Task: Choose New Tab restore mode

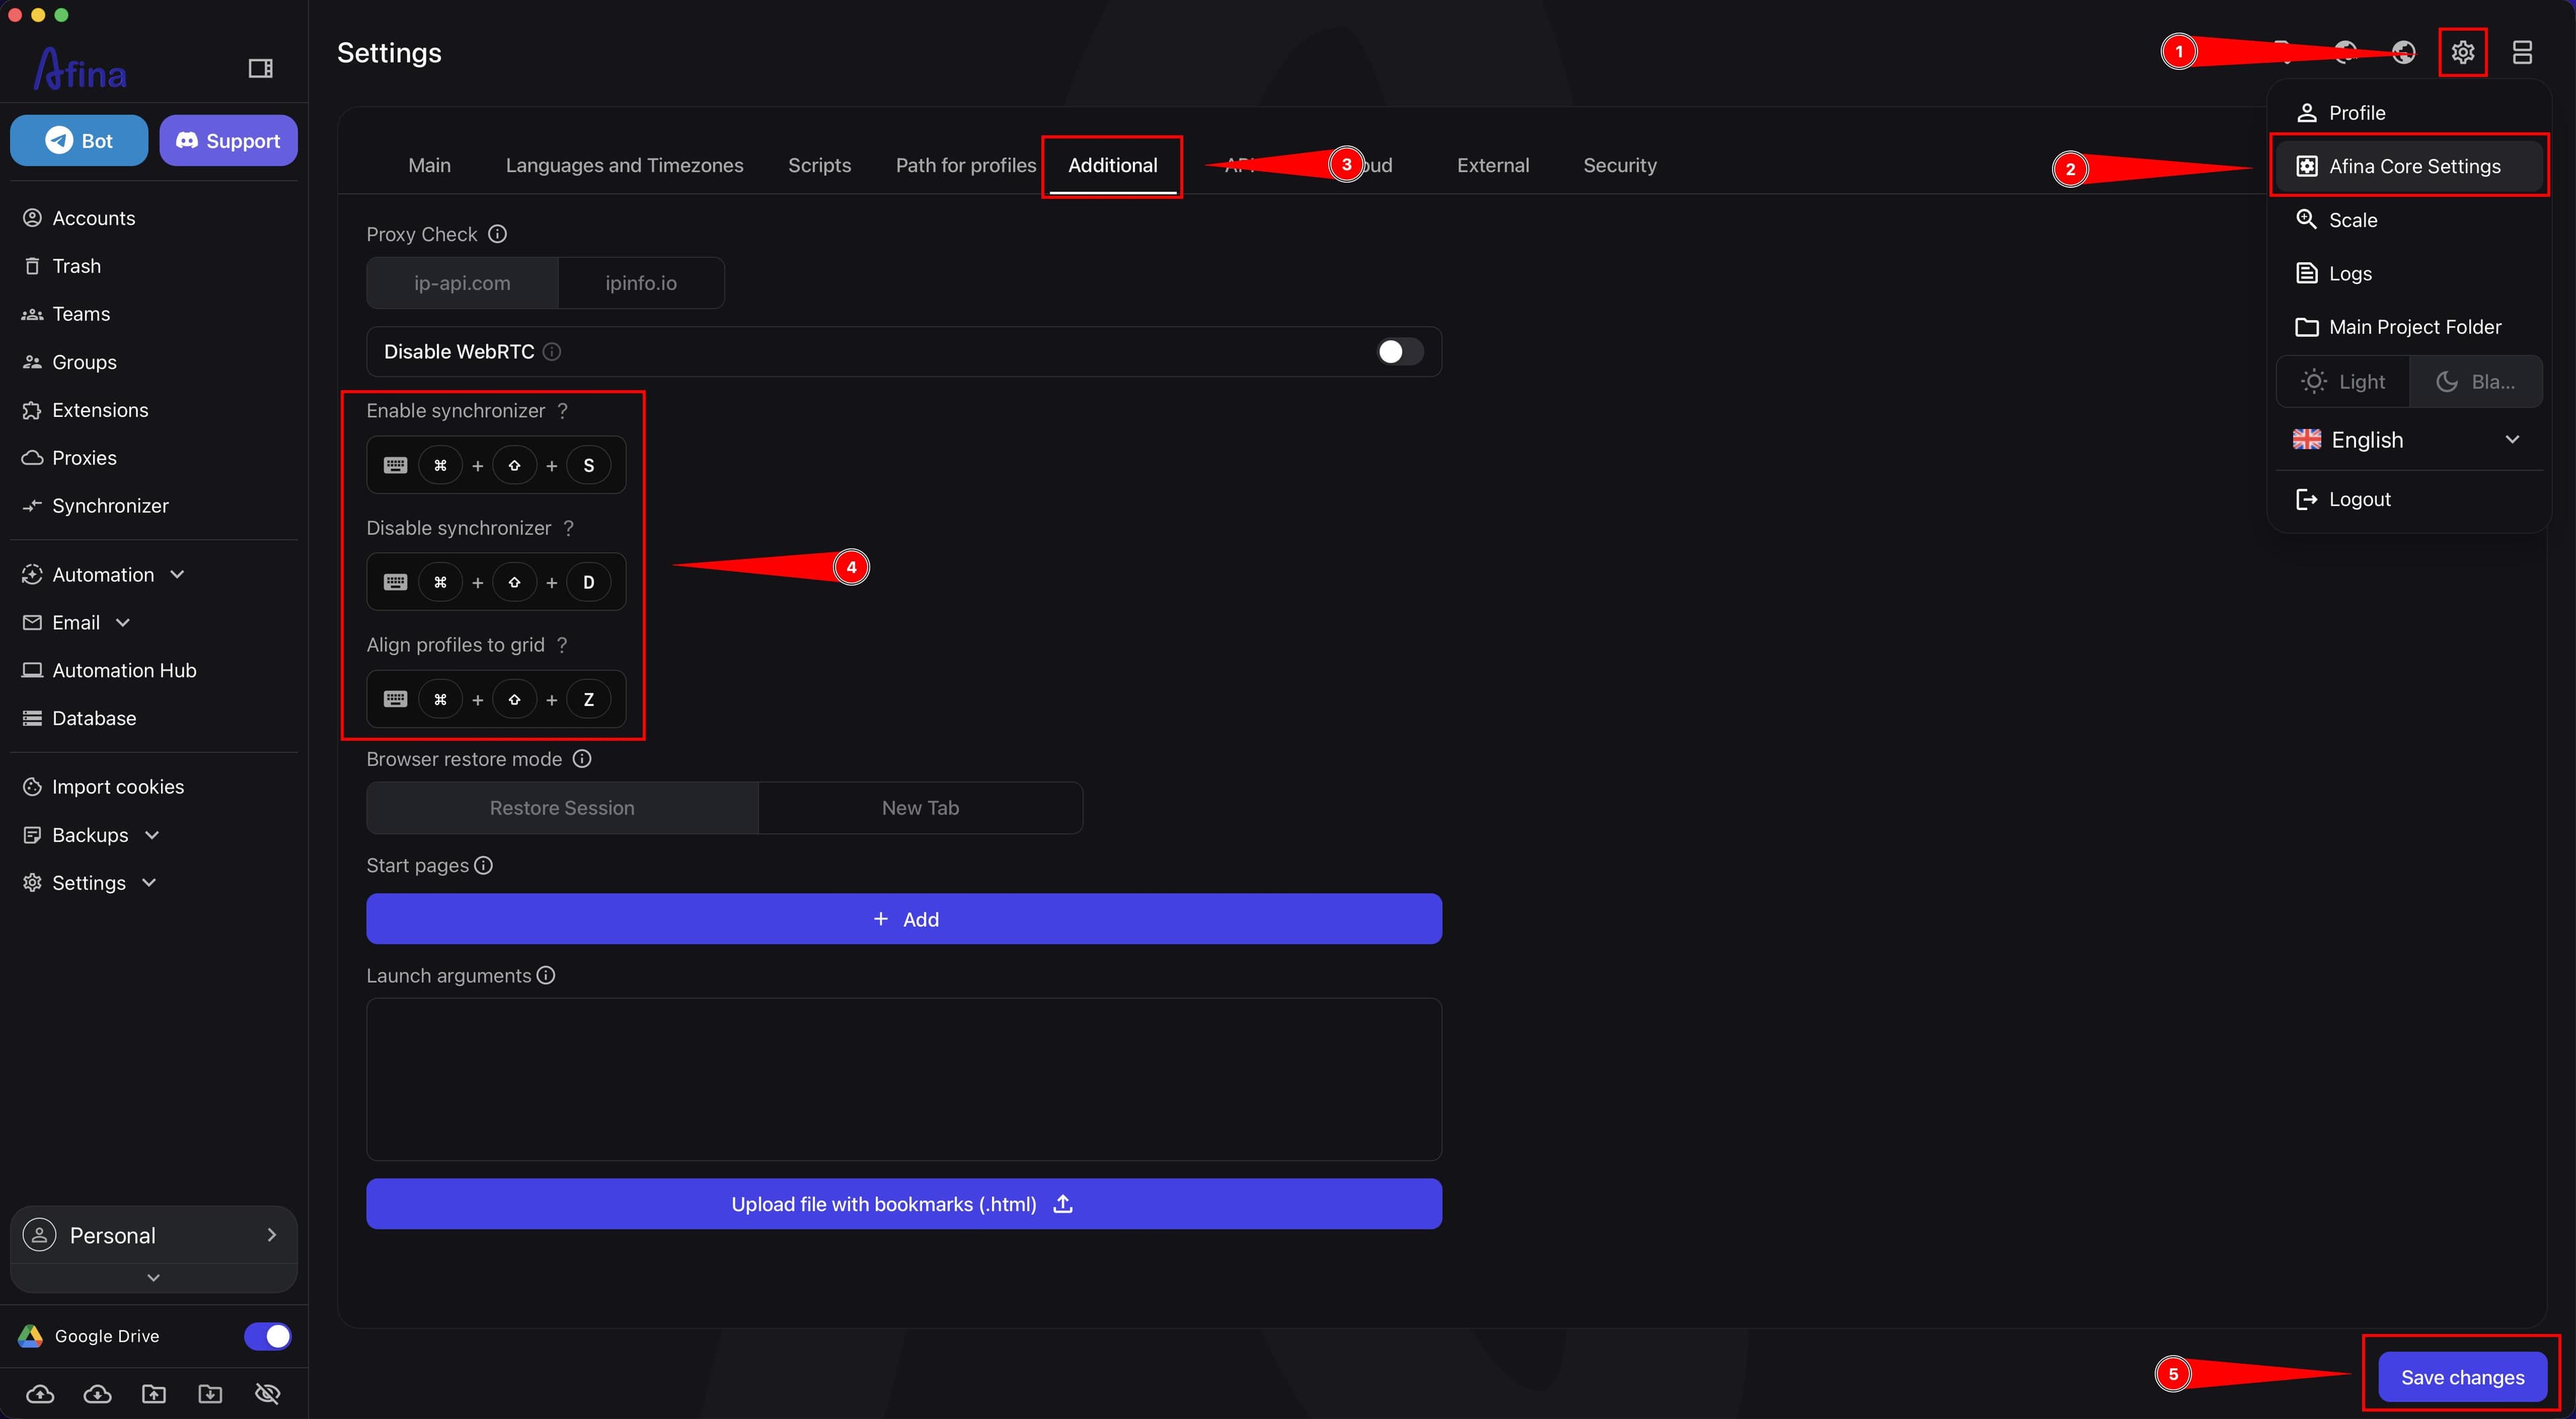Action: [920, 808]
